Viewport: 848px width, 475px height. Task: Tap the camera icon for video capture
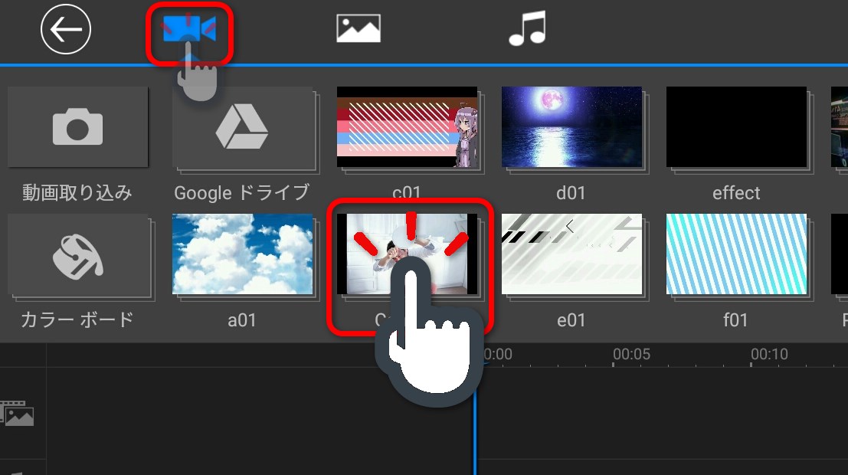(x=77, y=127)
